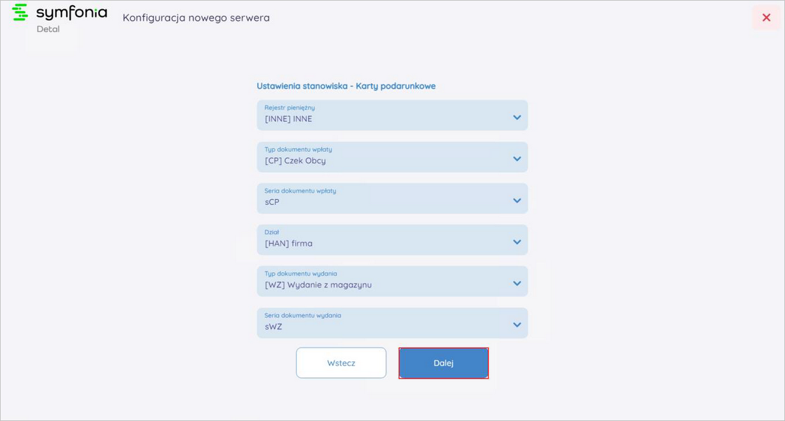
Task: Select the sWZ series dropdown field
Action: click(x=392, y=323)
